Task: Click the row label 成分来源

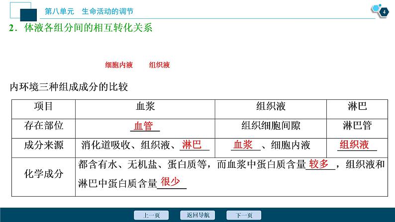Action: click(44, 145)
